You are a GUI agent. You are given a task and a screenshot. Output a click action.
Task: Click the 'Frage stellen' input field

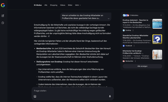(x=73, y=91)
